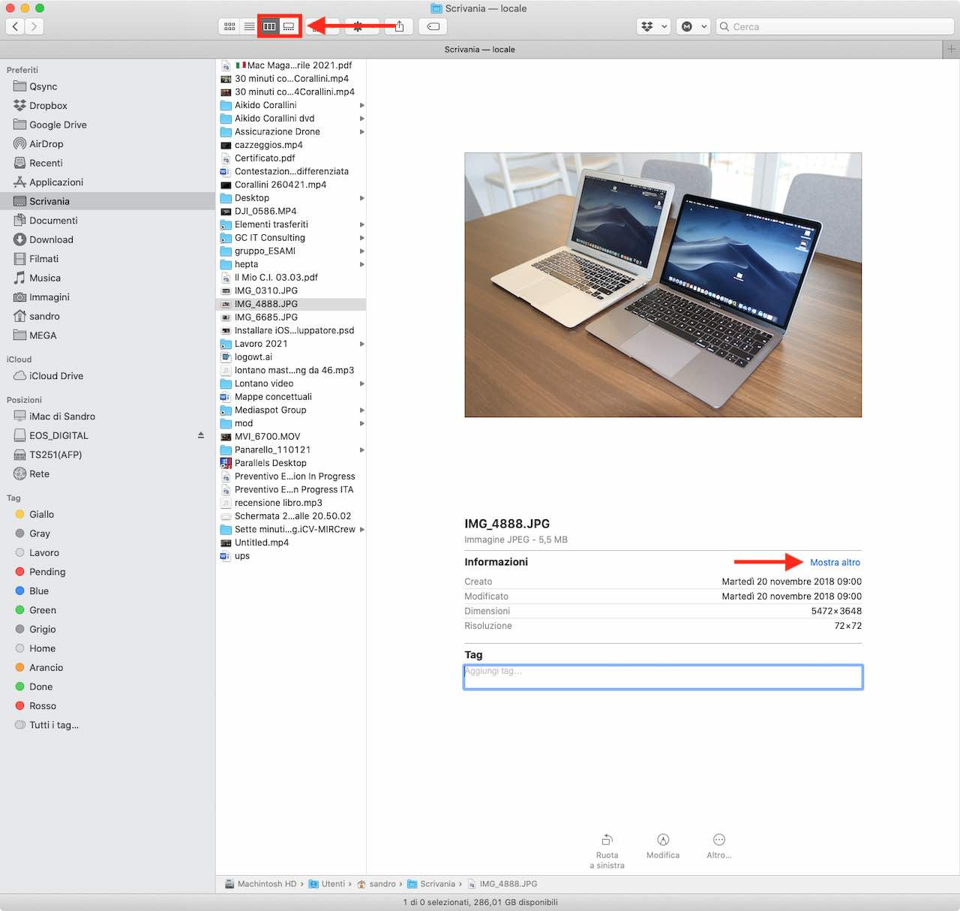Screen dimensions: 960x911
Task: Select file IMG_0310.JPG
Action: point(266,290)
